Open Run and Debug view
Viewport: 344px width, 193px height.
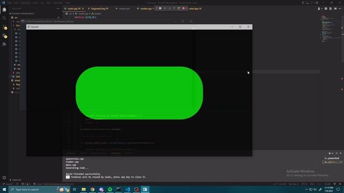pyautogui.click(x=4, y=36)
